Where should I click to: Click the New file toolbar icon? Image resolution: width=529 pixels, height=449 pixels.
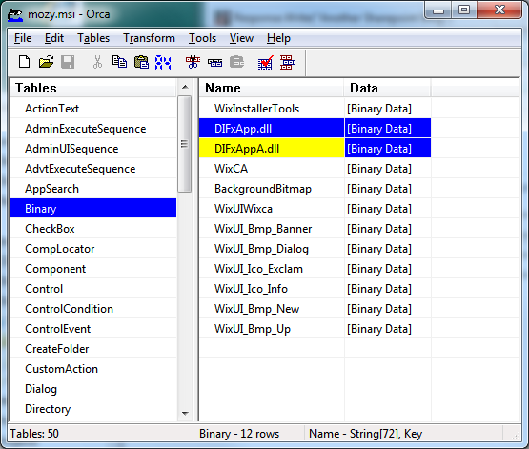[x=24, y=62]
